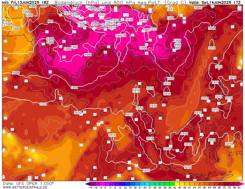
Task: Click the legend value -9
Action: [90, 187]
